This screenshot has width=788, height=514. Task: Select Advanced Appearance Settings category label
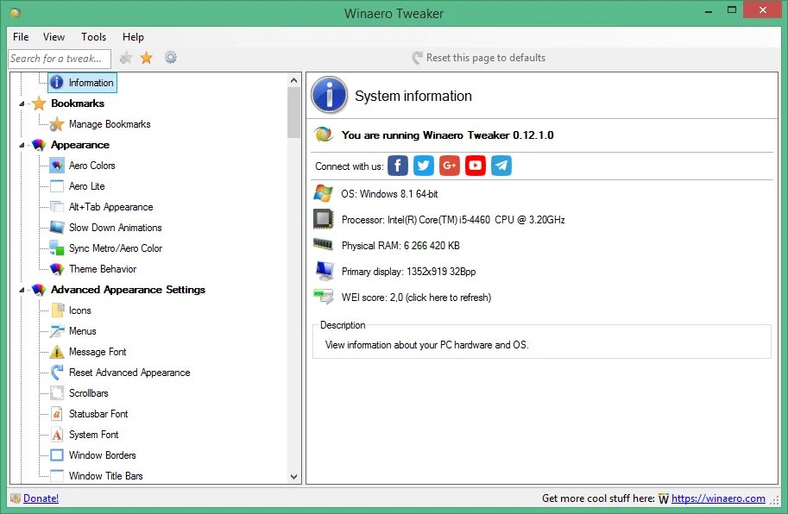coord(128,290)
